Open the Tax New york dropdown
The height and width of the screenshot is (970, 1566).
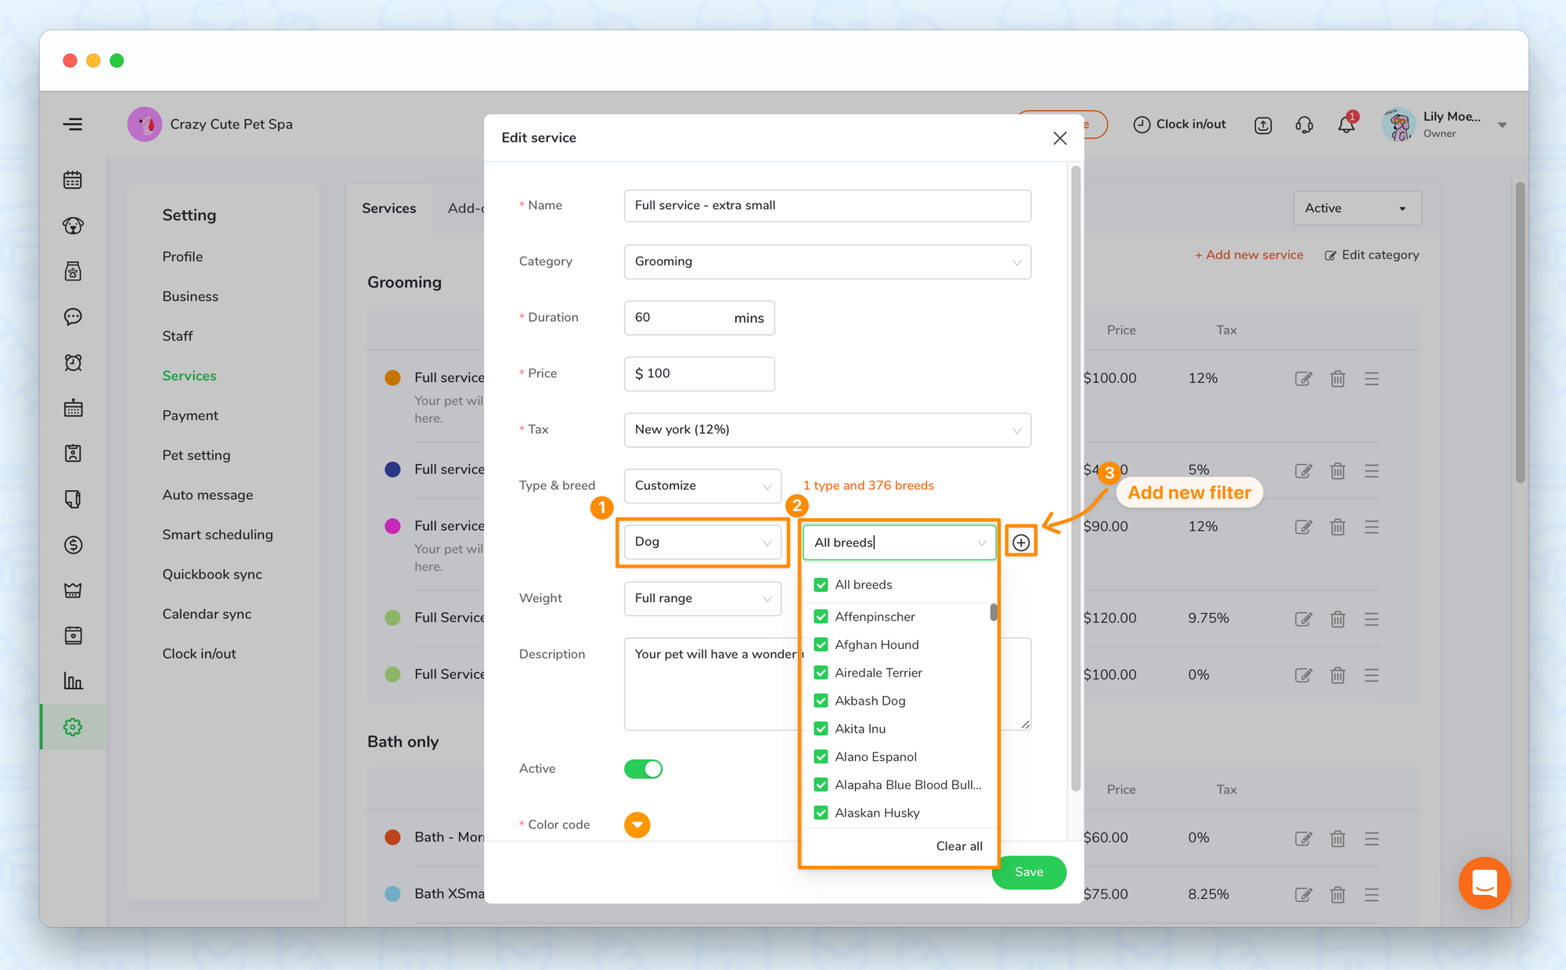tap(828, 430)
